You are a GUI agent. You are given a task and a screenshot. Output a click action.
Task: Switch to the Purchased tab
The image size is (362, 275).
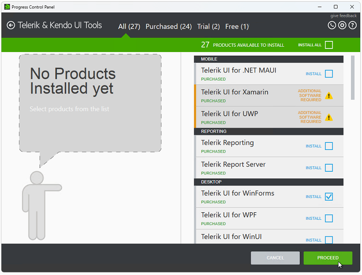(169, 26)
